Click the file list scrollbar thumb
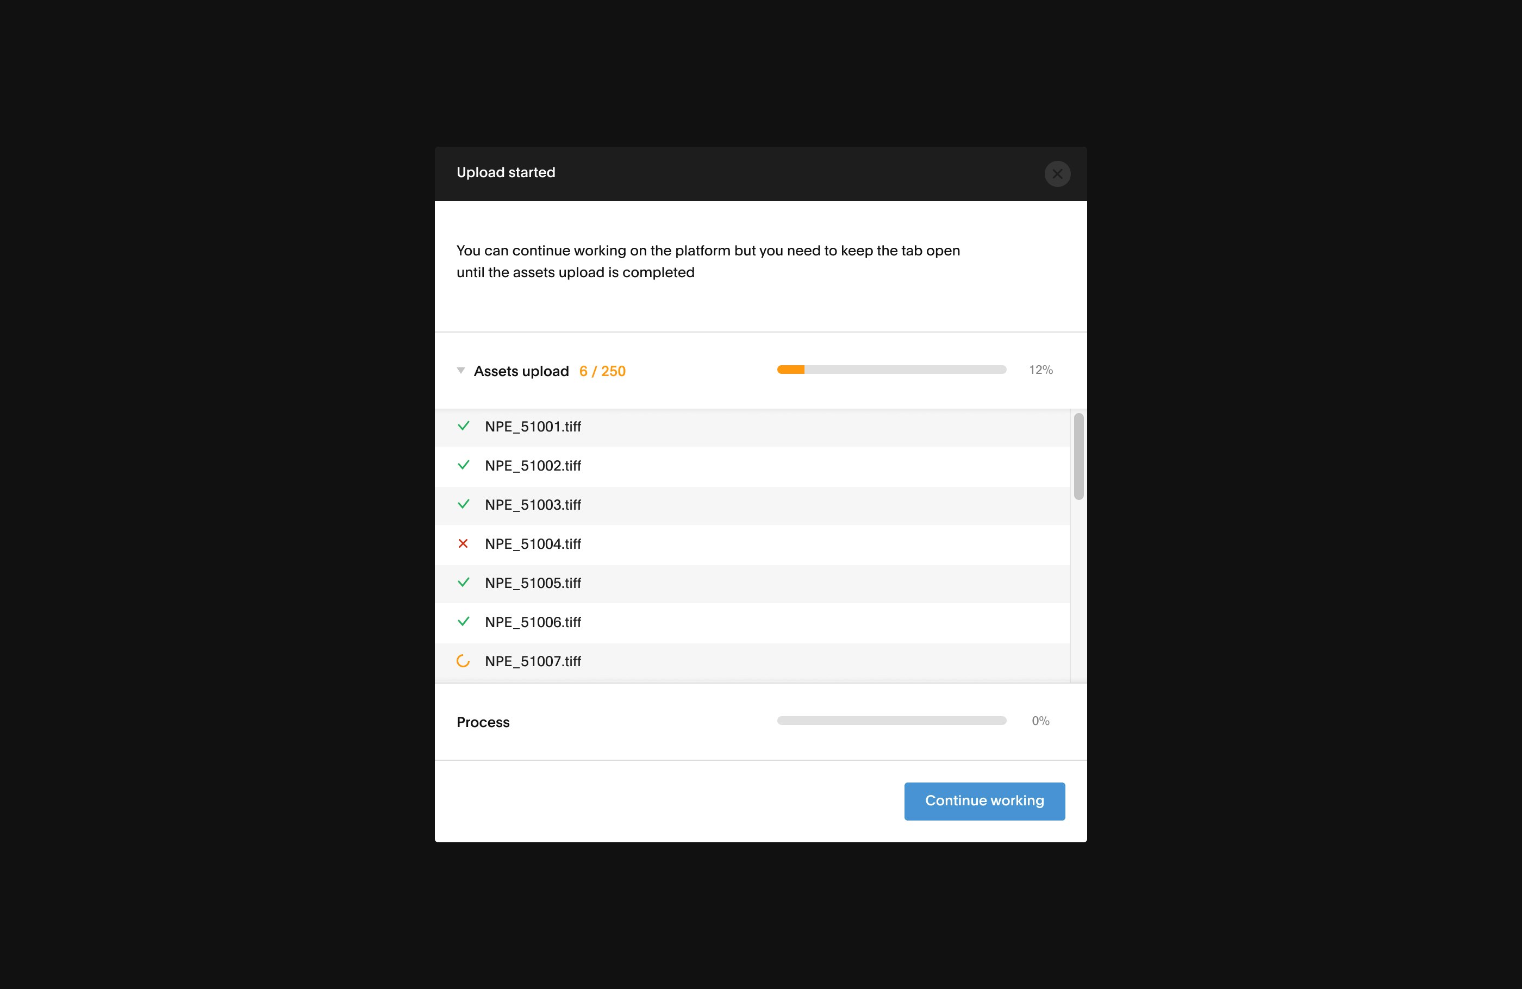 click(x=1078, y=456)
